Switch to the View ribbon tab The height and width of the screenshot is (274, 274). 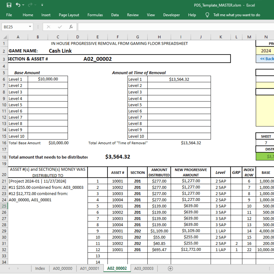tap(151, 15)
